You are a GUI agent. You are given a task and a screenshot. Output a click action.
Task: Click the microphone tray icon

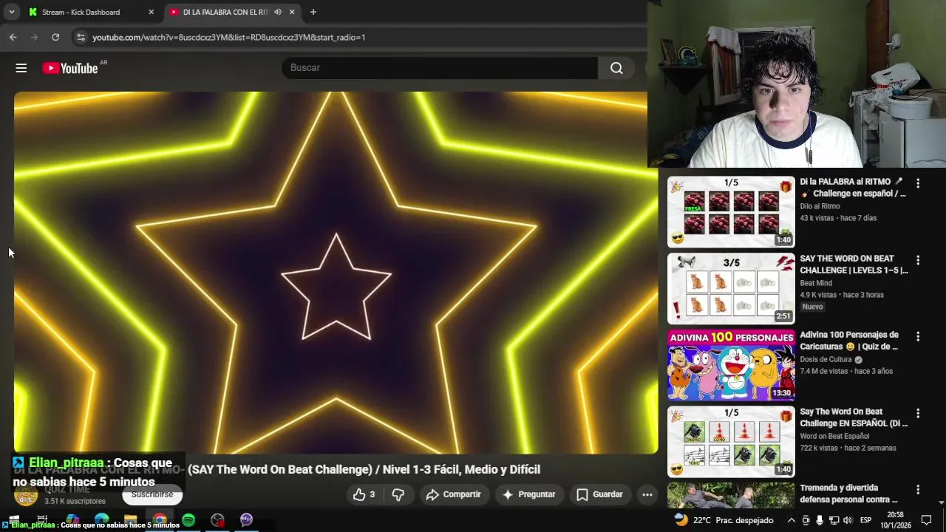tap(820, 520)
